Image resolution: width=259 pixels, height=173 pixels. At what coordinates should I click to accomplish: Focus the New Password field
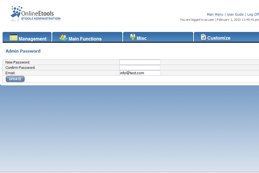140,62
